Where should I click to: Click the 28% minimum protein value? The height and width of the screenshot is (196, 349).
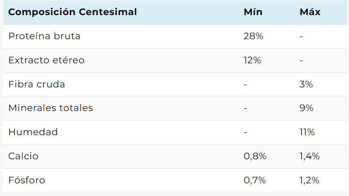coord(253,36)
